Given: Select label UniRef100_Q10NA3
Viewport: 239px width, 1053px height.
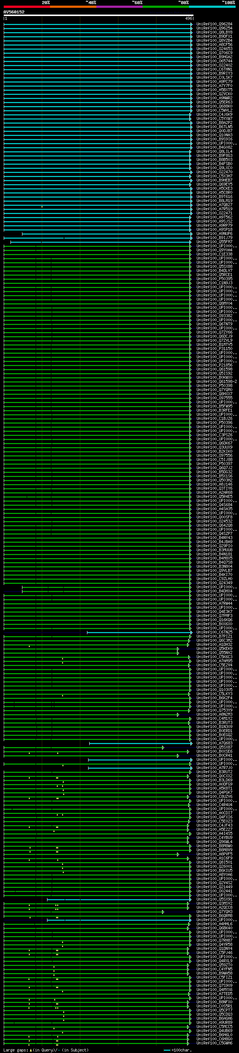Looking at the screenshot, I should [214, 135].
